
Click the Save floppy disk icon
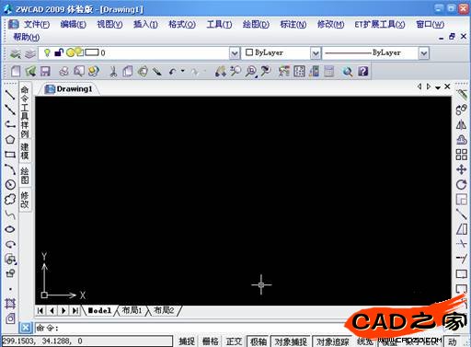coord(45,72)
